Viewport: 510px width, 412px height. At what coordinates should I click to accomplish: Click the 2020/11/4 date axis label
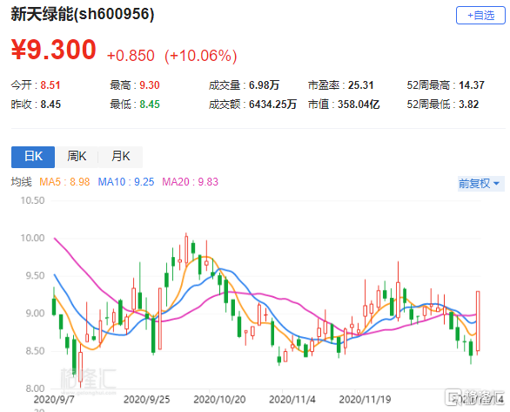(x=292, y=400)
